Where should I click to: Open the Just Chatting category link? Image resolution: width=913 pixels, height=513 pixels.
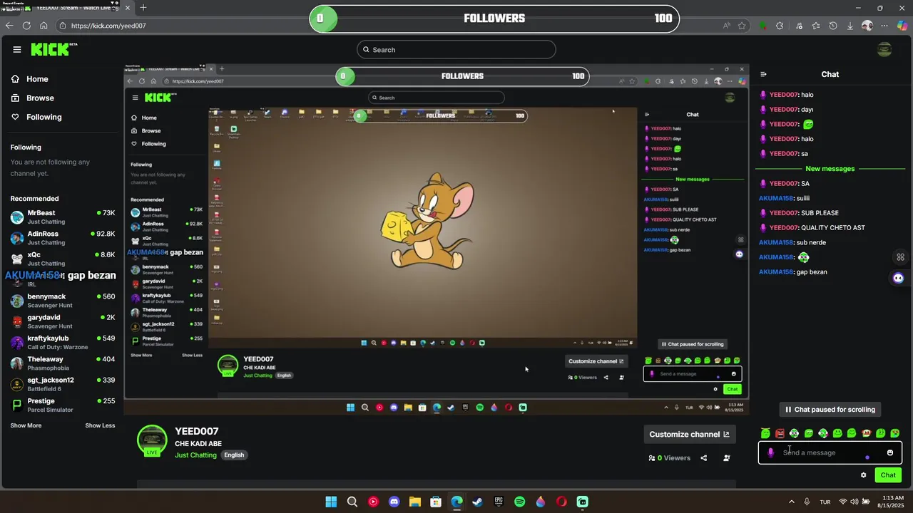195,455
